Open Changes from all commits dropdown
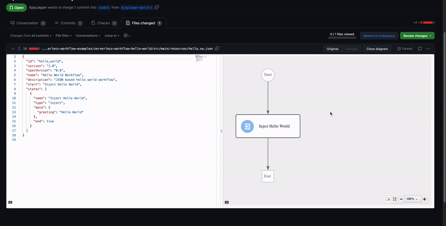The image size is (446, 226). pyautogui.click(x=31, y=36)
